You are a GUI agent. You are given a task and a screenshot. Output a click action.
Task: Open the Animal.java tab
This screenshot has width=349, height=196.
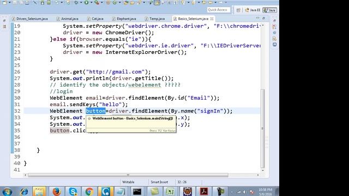(x=68, y=19)
